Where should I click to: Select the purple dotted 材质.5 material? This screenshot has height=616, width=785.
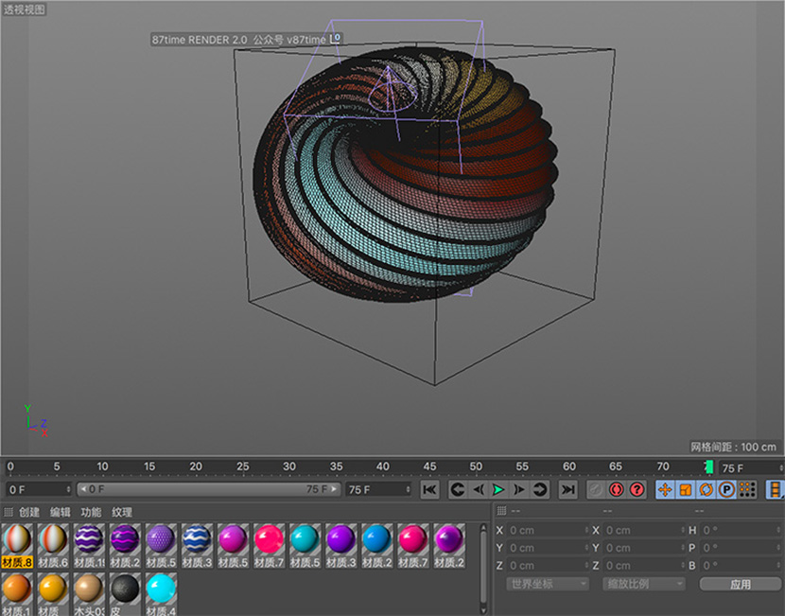coord(161,545)
